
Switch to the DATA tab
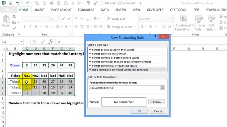pyautogui.click(x=105, y=10)
